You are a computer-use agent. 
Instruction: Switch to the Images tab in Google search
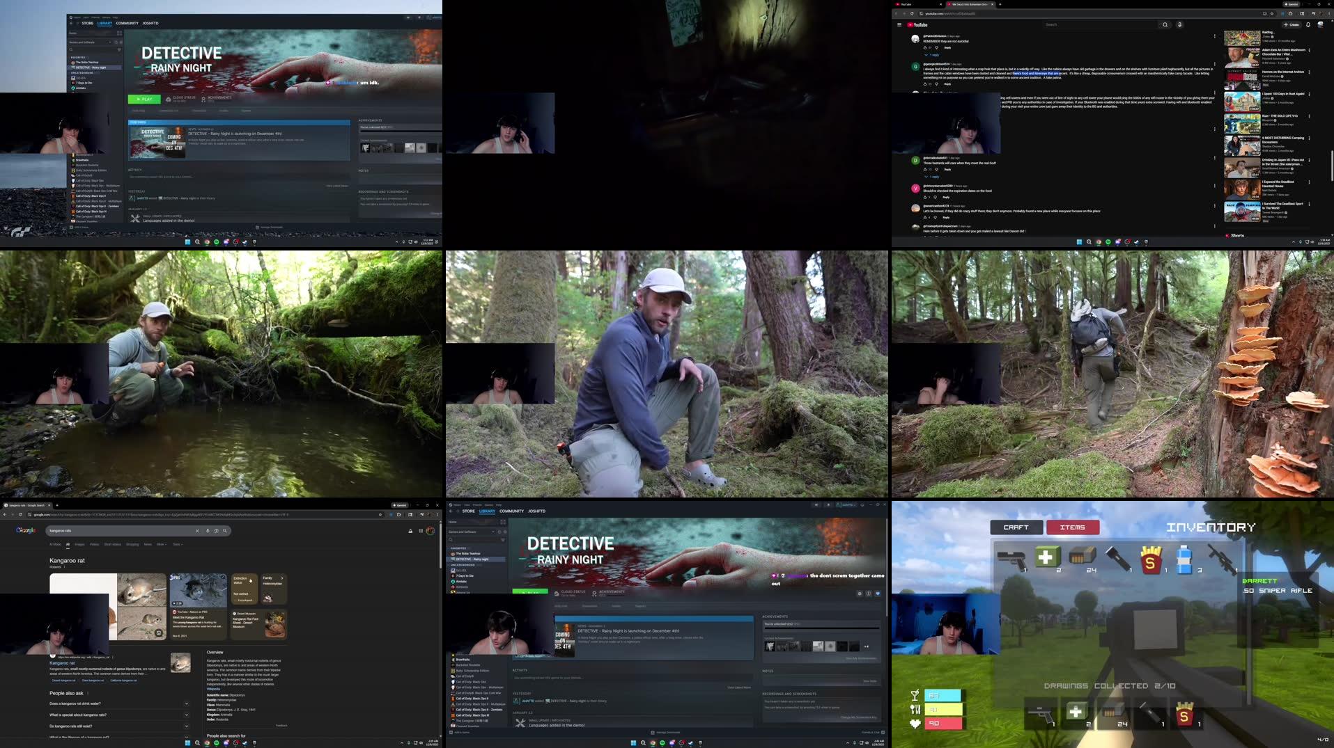79,544
